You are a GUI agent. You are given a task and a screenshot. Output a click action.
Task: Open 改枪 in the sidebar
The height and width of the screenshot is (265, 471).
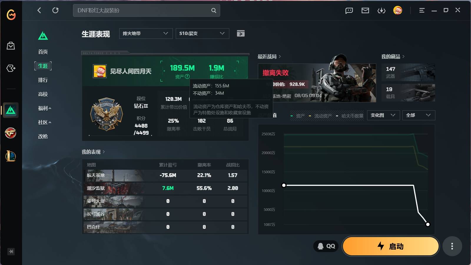coord(43,136)
